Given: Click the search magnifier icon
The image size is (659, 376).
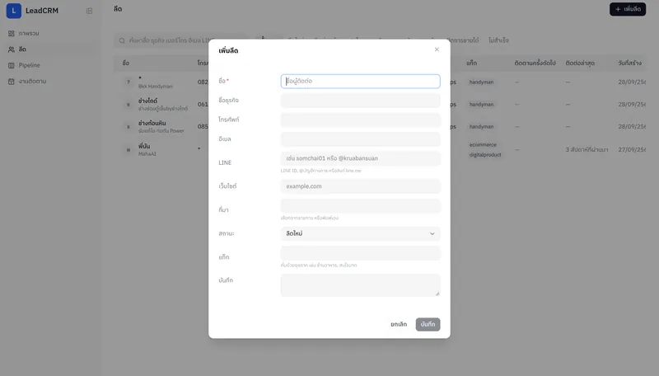Looking at the screenshot, I should 122,40.
